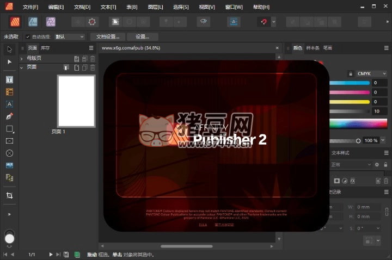Click the cyan colour slider
This screenshot has width=392, height=260.
click(348, 83)
